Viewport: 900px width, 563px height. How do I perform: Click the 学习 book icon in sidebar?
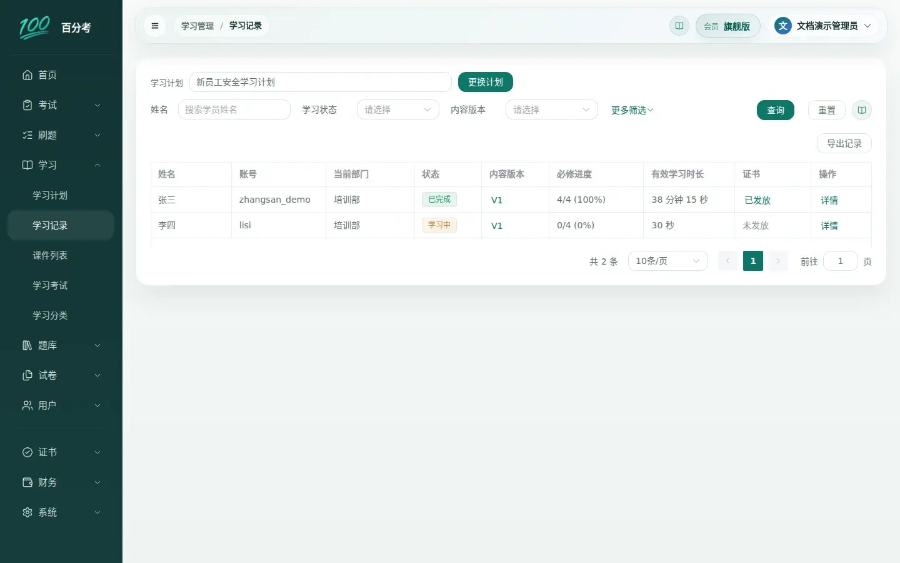(x=27, y=165)
